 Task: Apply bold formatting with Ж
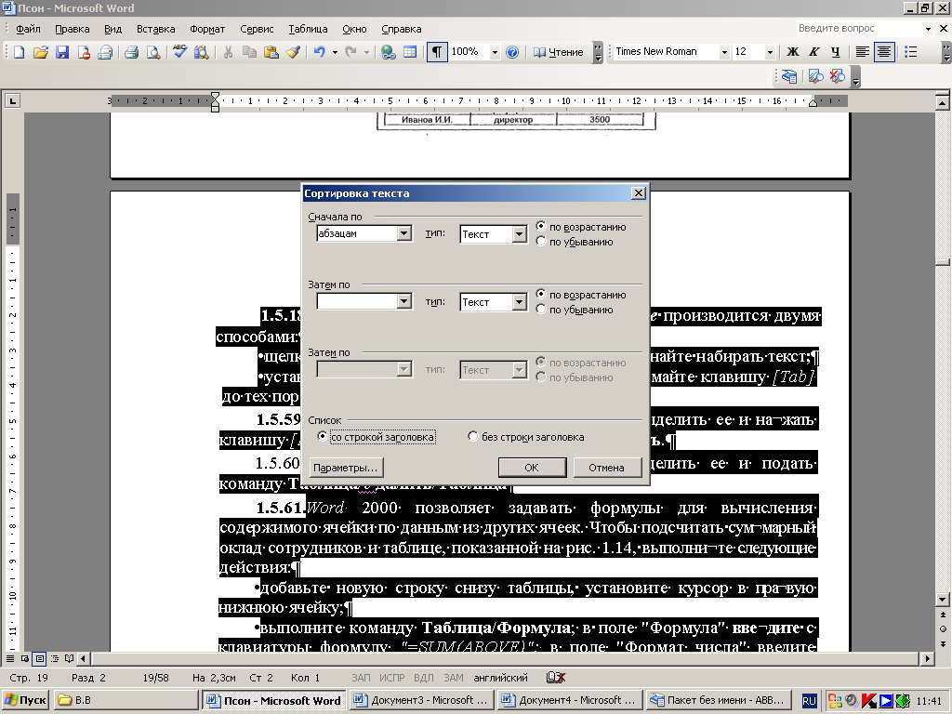[x=792, y=52]
